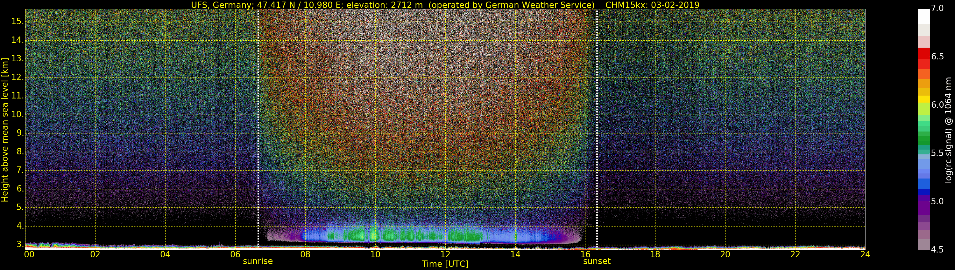Click the x-axis tick label '18'
Viewport: 955px width, 270px height.
click(655, 254)
